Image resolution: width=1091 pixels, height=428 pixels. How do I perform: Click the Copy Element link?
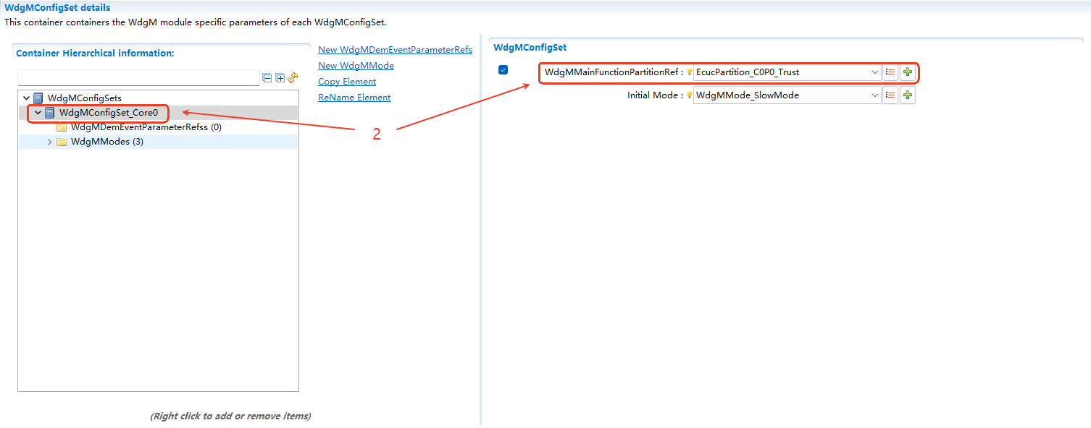346,81
